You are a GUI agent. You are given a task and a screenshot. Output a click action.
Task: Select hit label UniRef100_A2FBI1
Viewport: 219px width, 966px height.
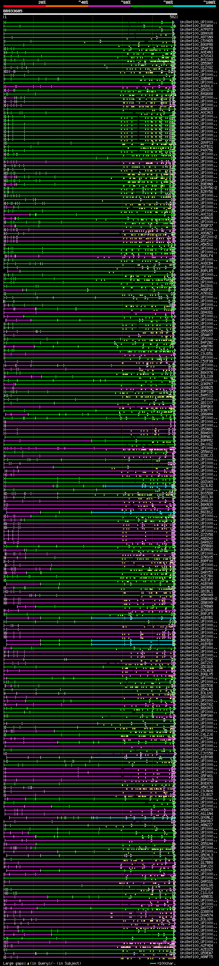[196, 146]
